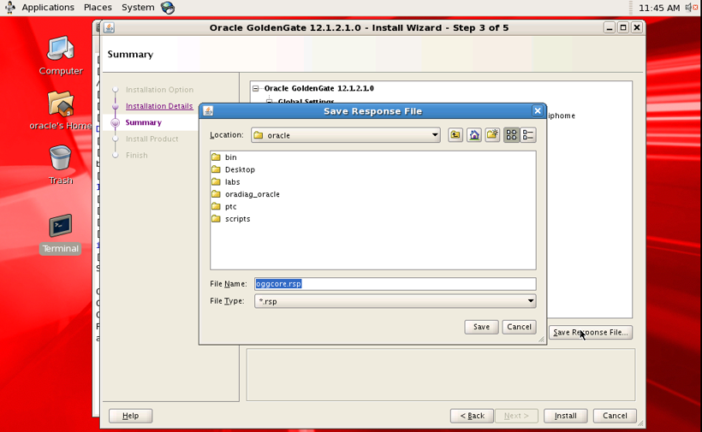Go up one folder level
The height and width of the screenshot is (432, 702).
point(455,135)
